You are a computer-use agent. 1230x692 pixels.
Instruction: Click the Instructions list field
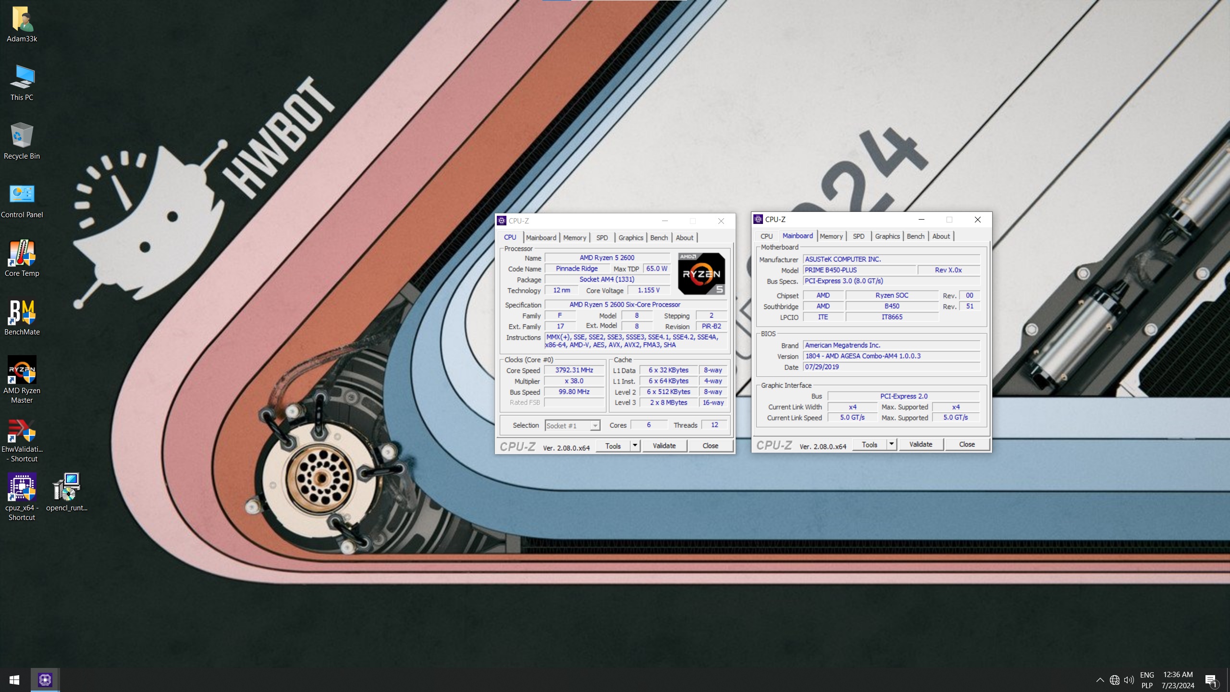pyautogui.click(x=635, y=341)
